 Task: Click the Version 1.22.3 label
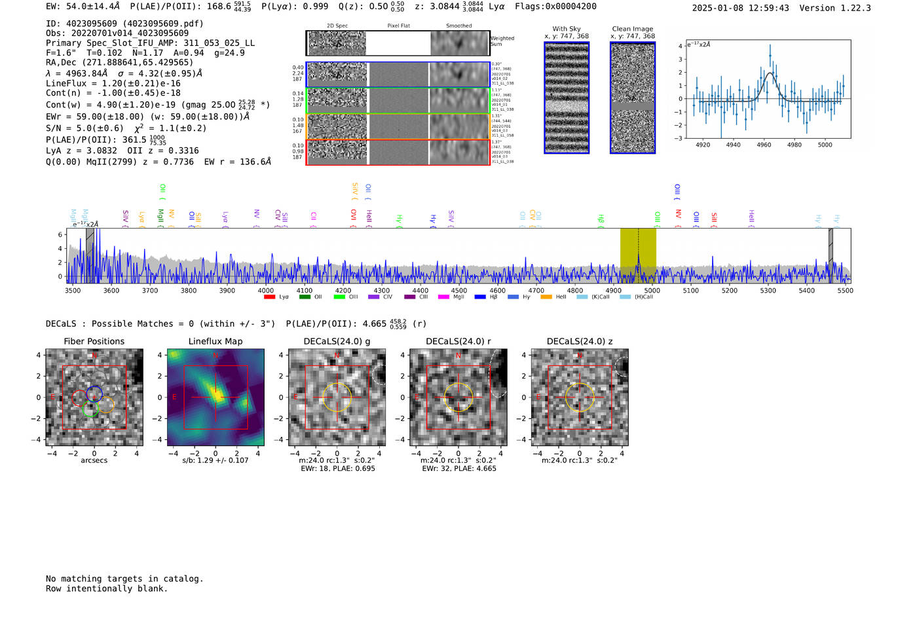pos(835,9)
